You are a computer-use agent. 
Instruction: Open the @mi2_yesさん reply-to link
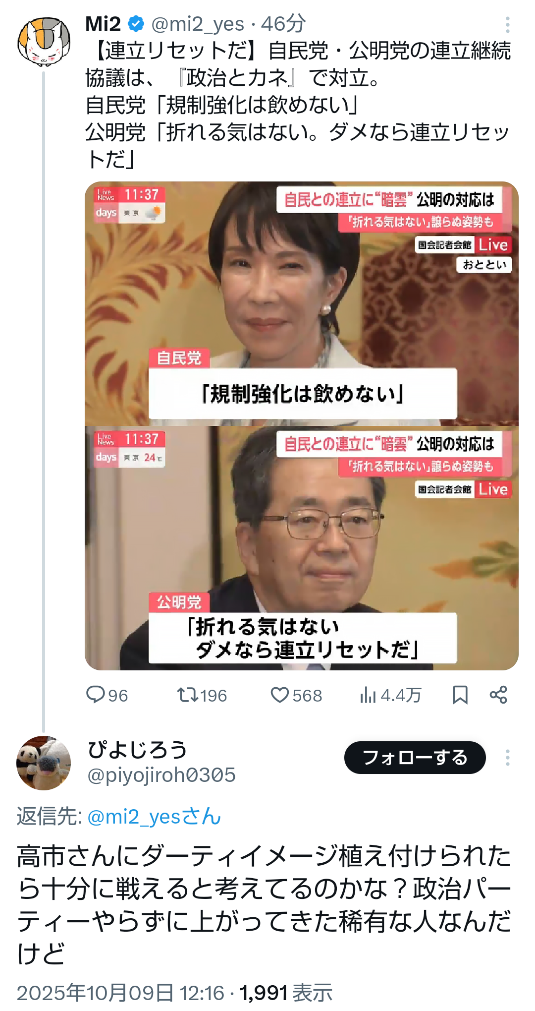tap(154, 816)
